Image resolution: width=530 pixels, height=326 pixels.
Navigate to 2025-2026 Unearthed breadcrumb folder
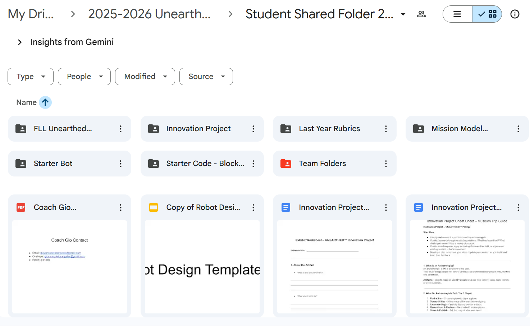tap(149, 14)
